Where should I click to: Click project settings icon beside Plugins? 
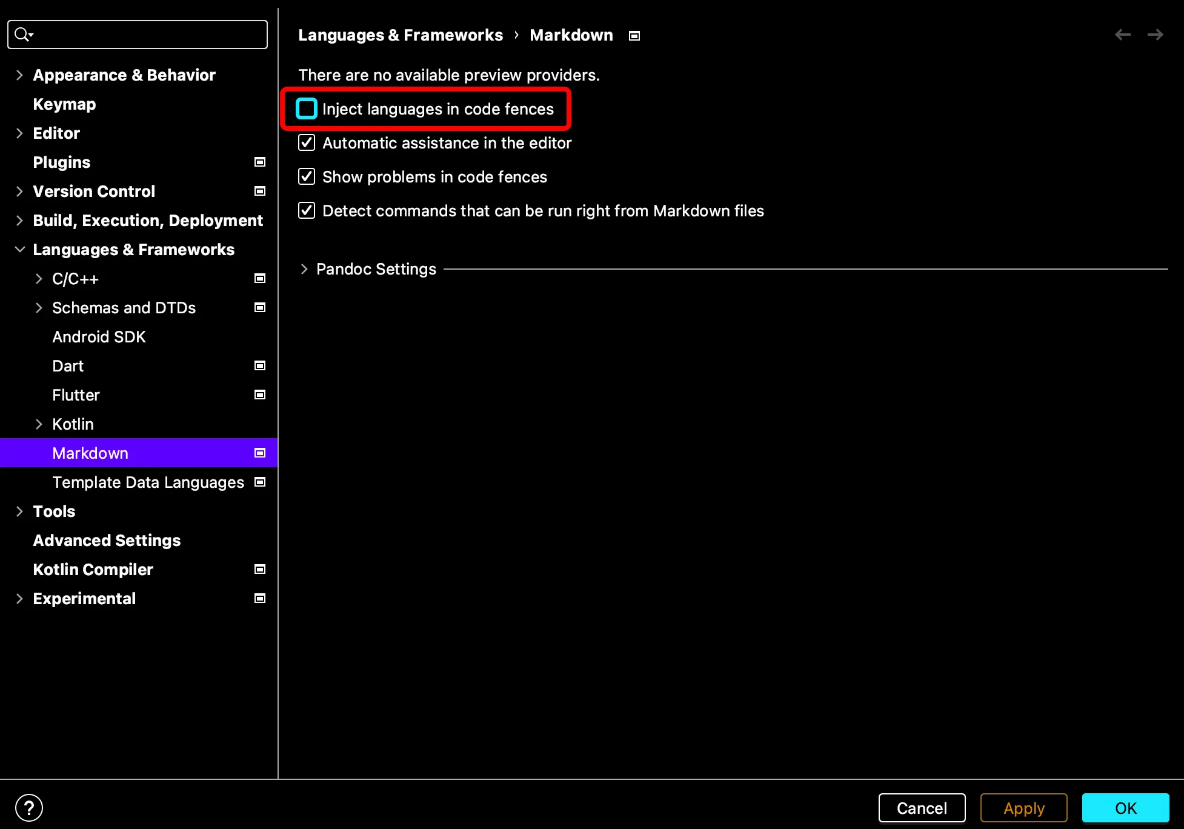[260, 162]
